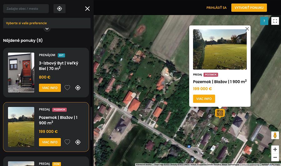Open the Pozemok Blažov sidebar thumbnail
The height and width of the screenshot is (166, 281).
(x=21, y=127)
